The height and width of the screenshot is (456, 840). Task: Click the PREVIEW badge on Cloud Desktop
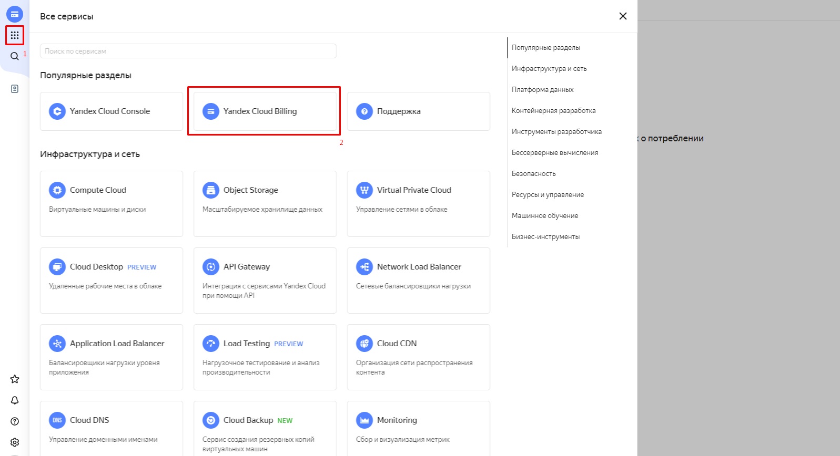142,267
